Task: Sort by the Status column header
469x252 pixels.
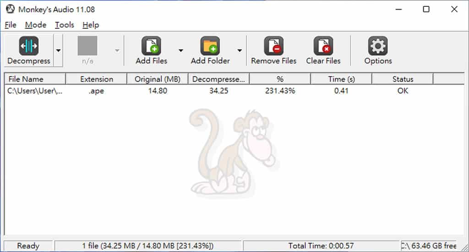Action: coord(403,79)
